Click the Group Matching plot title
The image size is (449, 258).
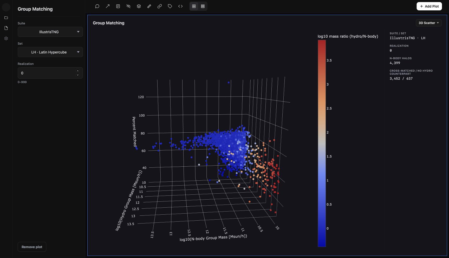tap(109, 23)
